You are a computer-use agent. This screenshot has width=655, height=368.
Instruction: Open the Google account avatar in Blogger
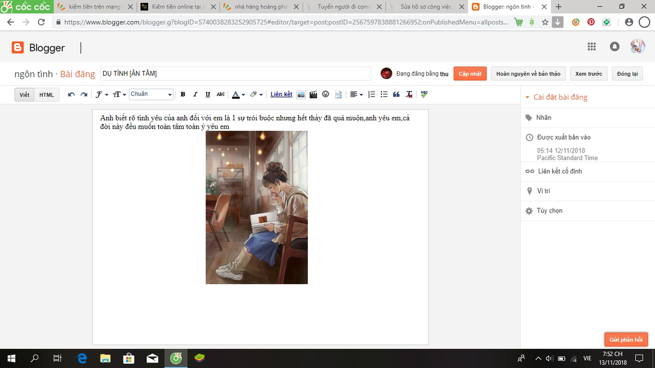pyautogui.click(x=638, y=47)
